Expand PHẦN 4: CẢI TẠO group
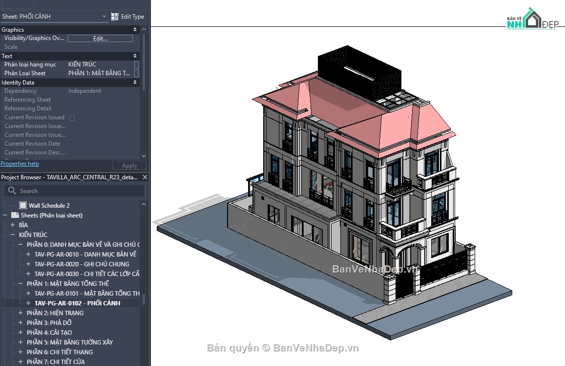Image resolution: width=565 pixels, height=366 pixels. pyautogui.click(x=21, y=332)
